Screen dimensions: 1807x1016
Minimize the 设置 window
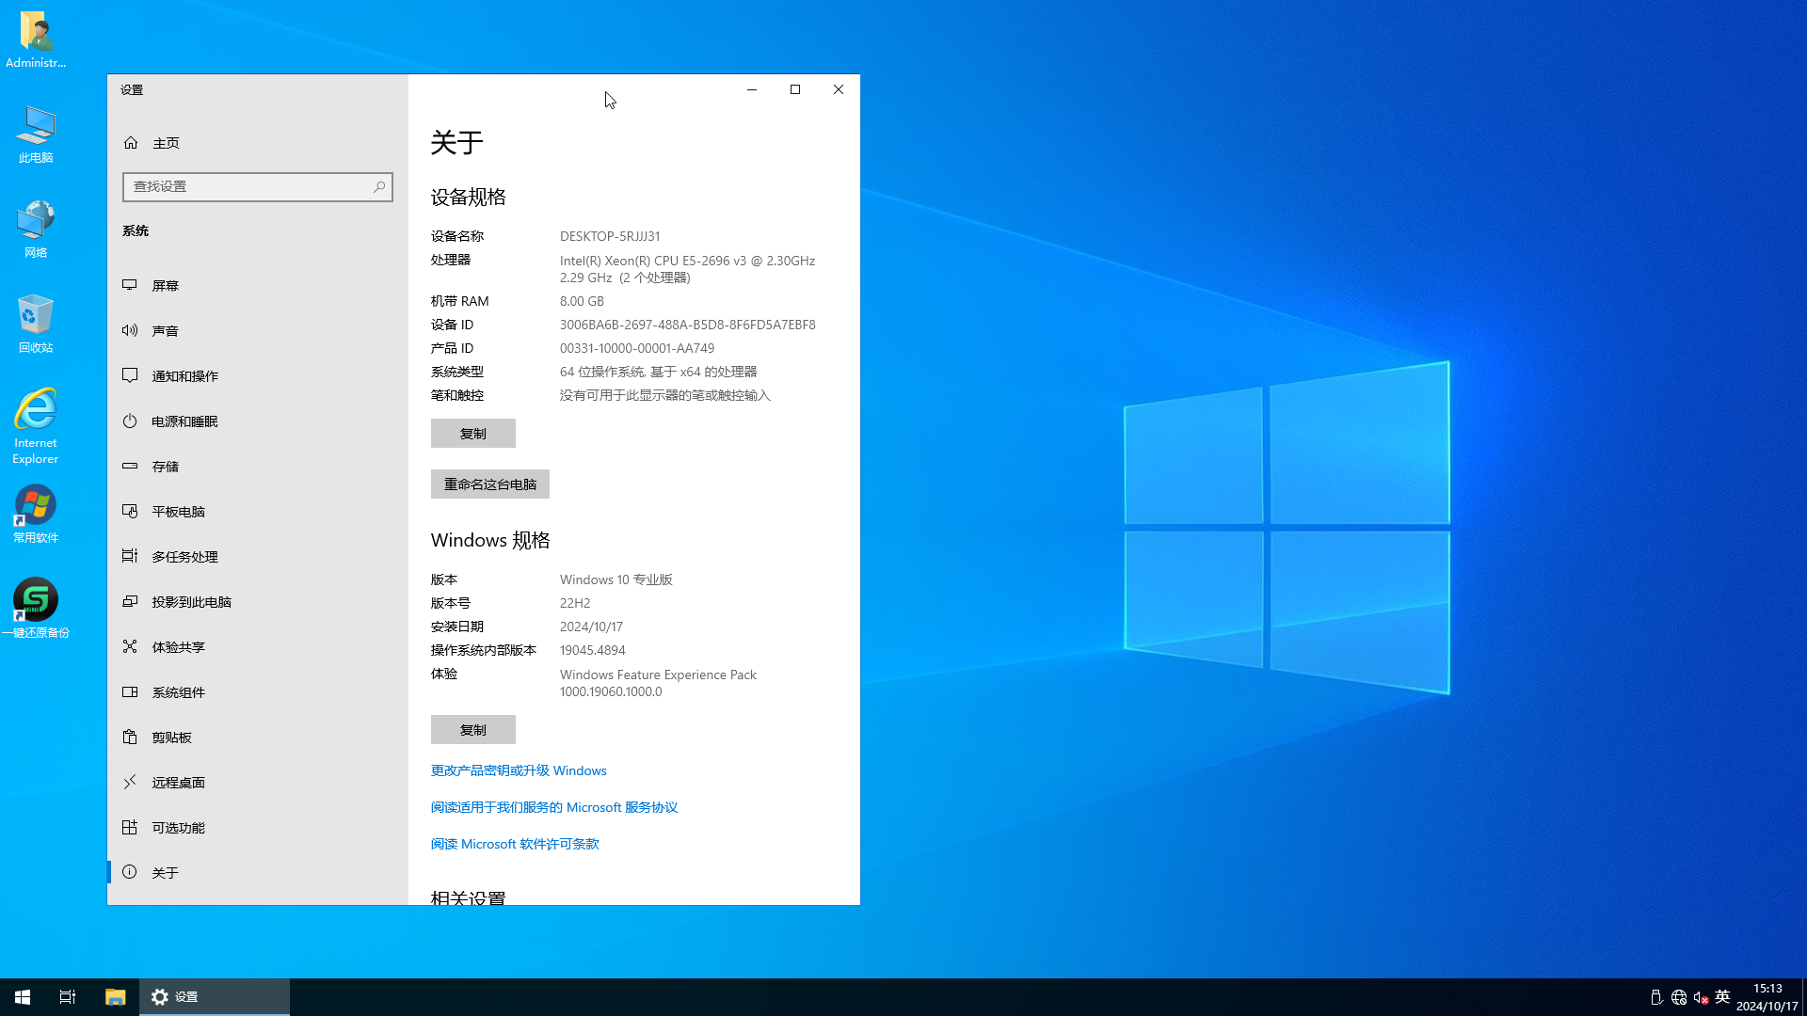pos(752,89)
